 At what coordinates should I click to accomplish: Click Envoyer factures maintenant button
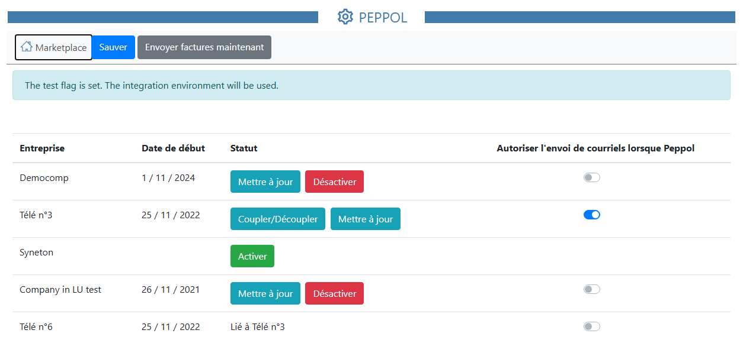[x=204, y=47]
